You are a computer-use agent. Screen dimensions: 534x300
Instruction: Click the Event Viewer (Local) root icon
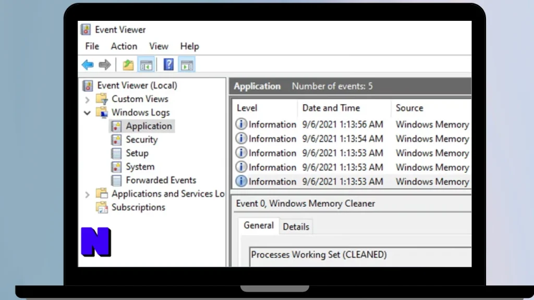point(88,86)
